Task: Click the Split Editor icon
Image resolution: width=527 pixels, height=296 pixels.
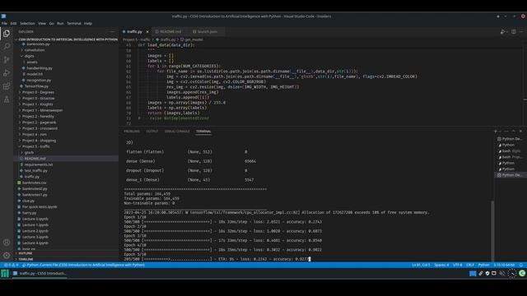Action: [514, 31]
